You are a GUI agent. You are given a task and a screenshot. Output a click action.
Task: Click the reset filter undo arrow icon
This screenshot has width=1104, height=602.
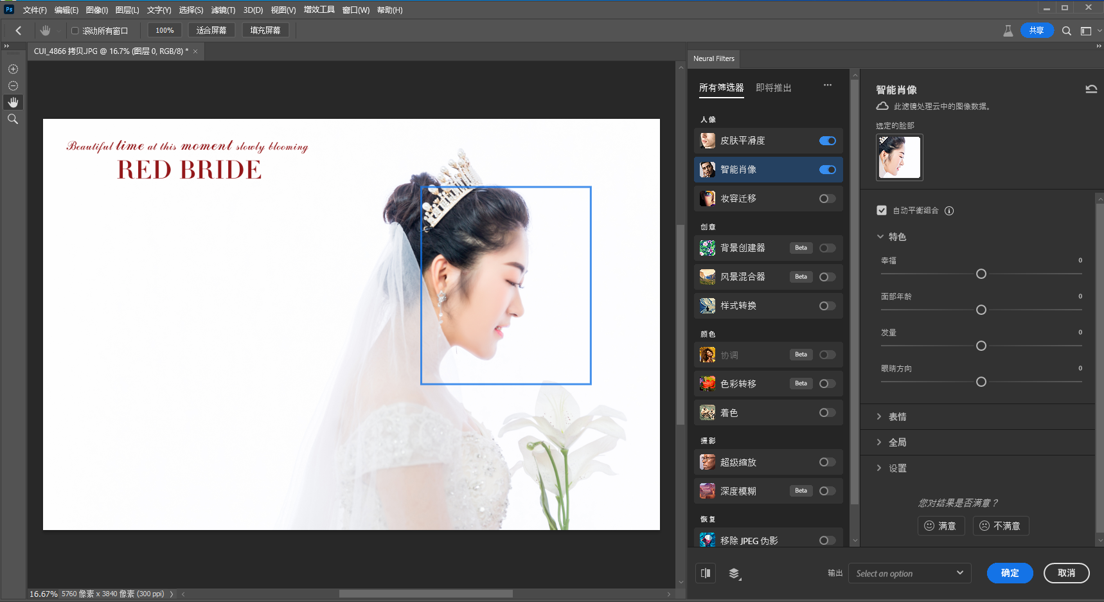click(x=1091, y=89)
